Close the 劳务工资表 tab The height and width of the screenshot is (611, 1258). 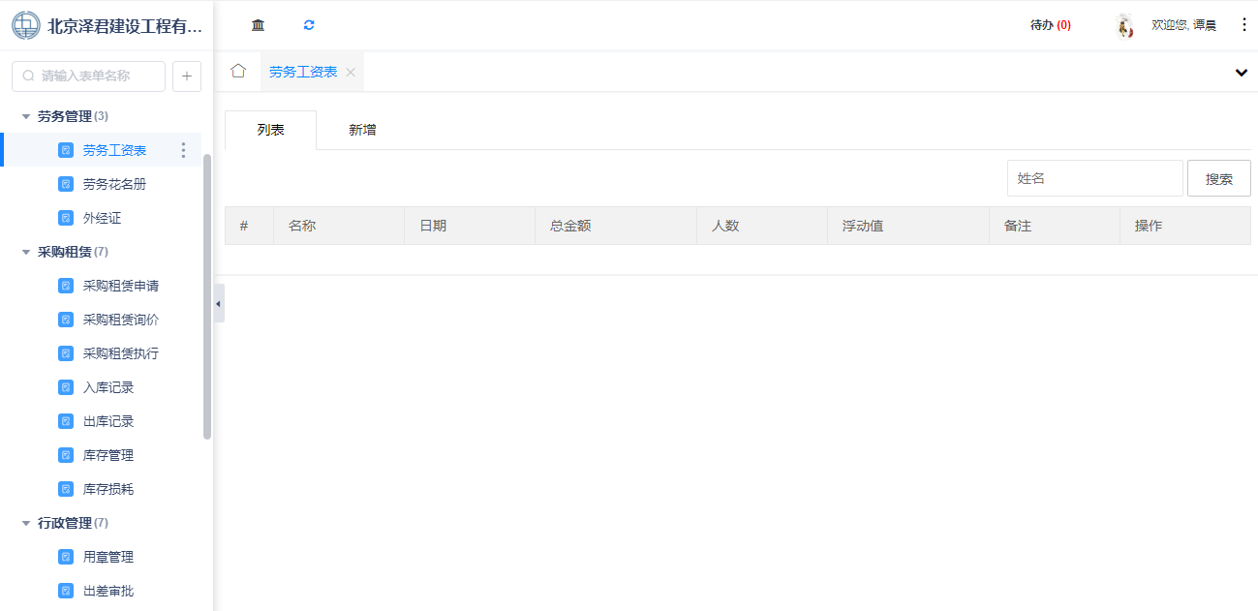pyautogui.click(x=351, y=73)
